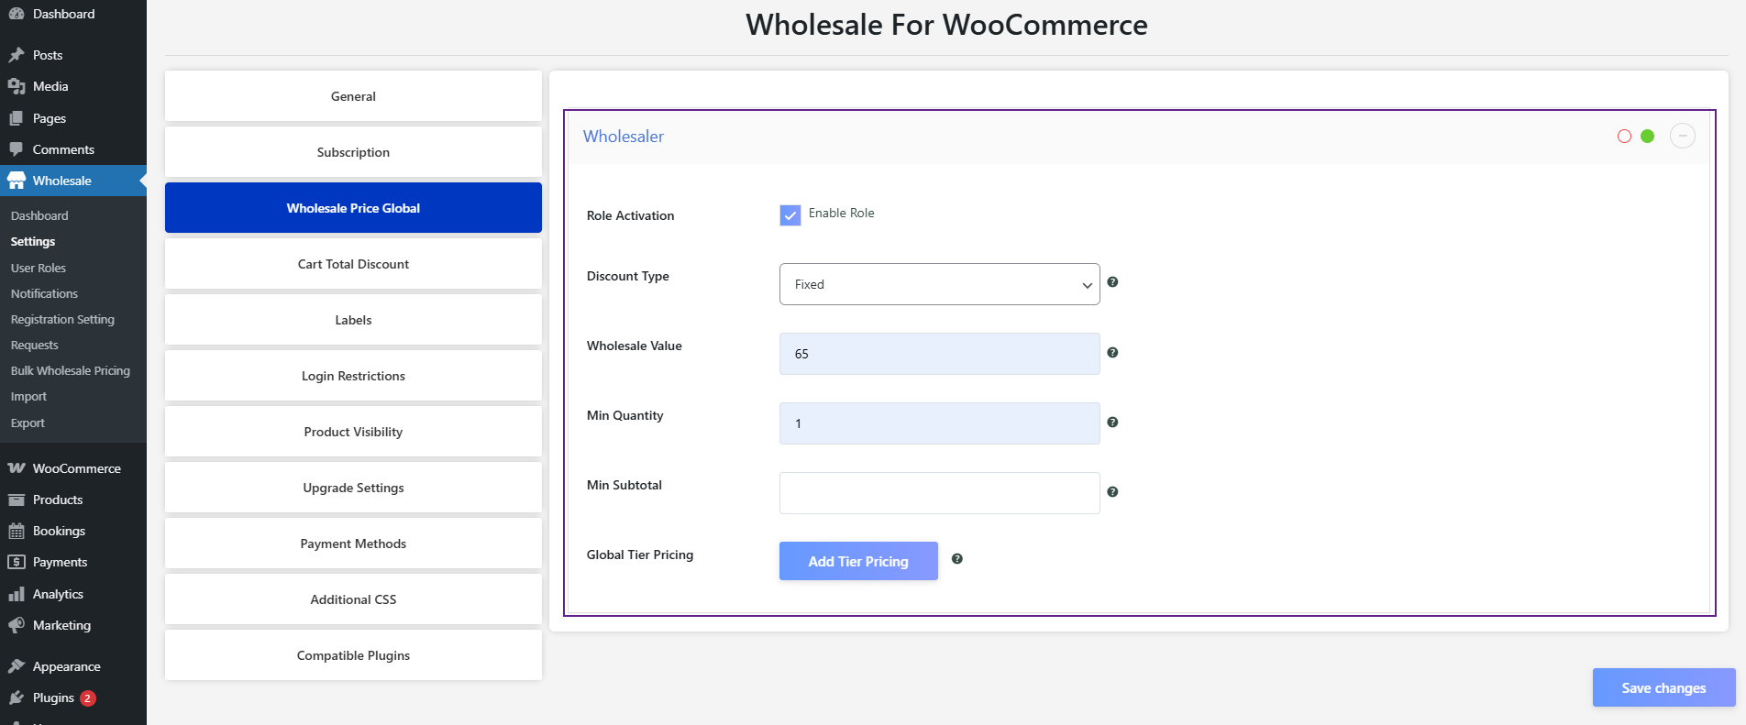Image resolution: width=1746 pixels, height=725 pixels.
Task: Open the Additional CSS tab
Action: click(353, 599)
